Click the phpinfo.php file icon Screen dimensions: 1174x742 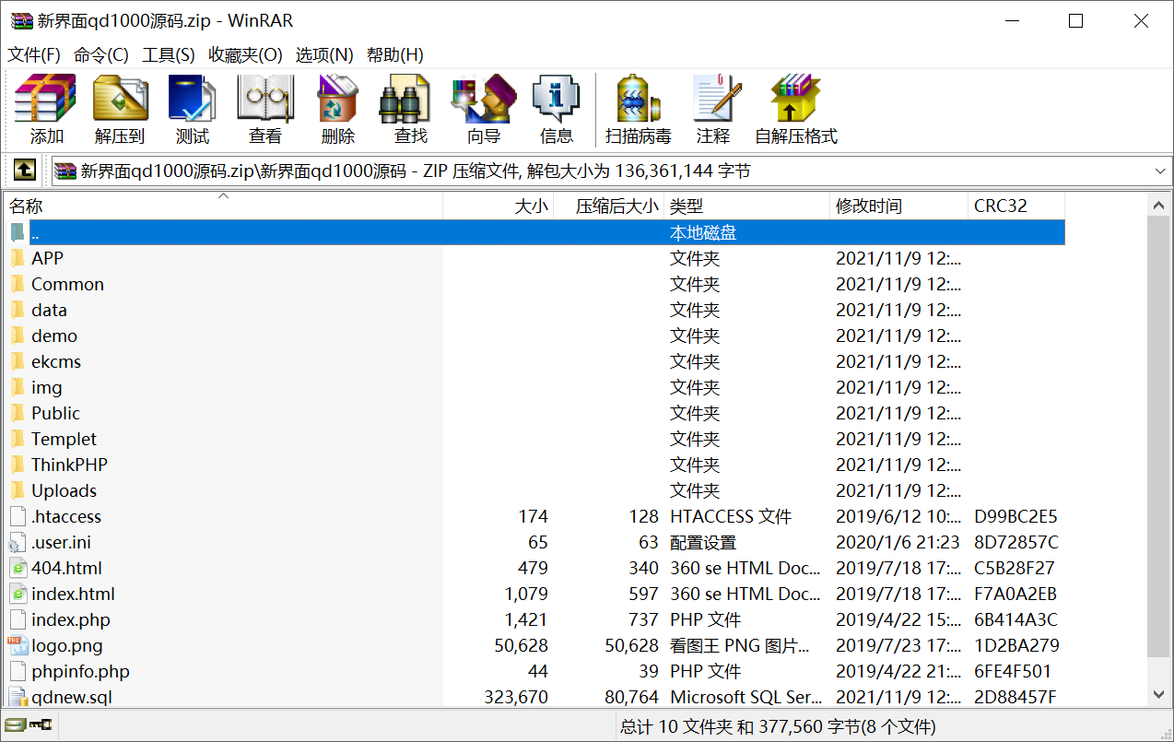(x=18, y=672)
